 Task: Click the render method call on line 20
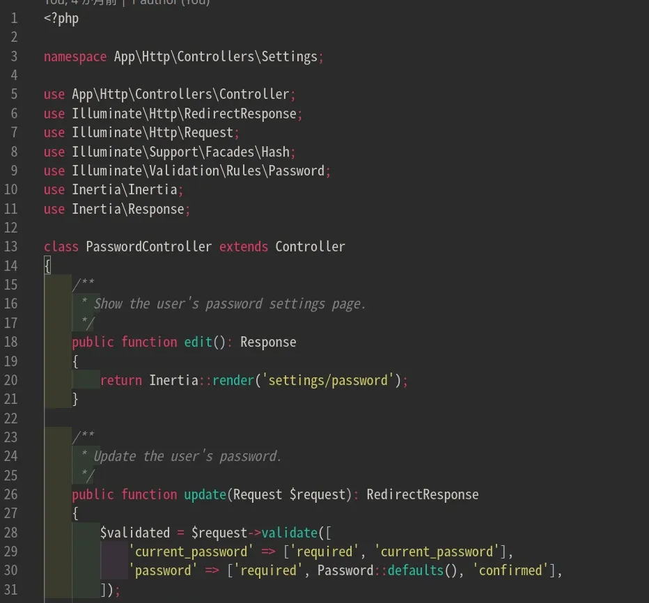tap(233, 380)
